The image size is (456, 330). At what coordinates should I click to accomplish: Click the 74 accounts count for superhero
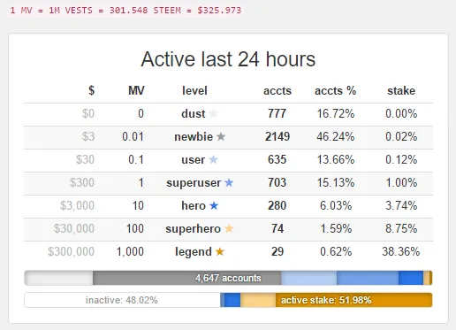click(x=277, y=228)
